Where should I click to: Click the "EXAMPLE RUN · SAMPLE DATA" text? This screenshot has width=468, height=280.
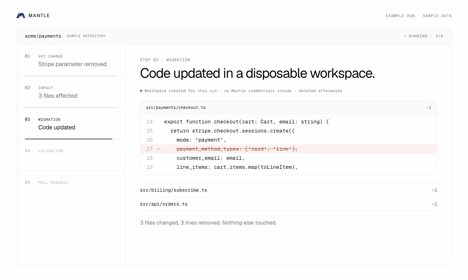(x=419, y=16)
